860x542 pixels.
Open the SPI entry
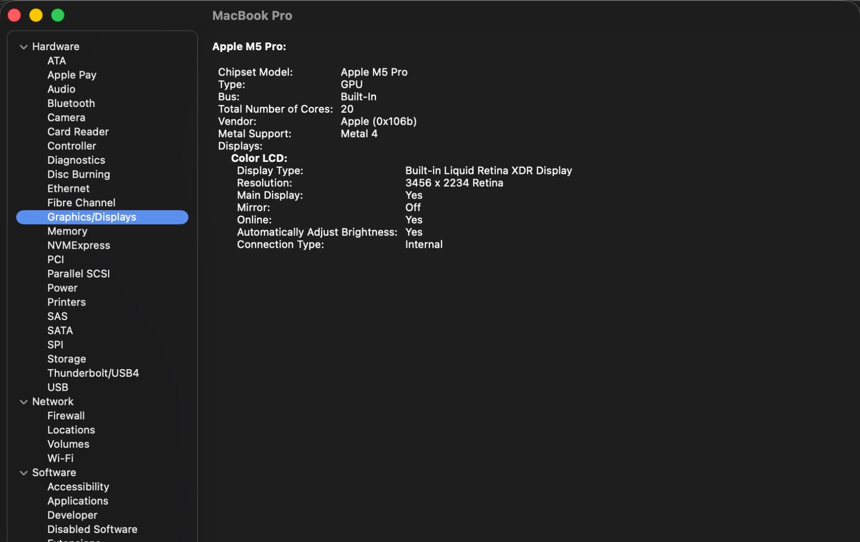55,345
